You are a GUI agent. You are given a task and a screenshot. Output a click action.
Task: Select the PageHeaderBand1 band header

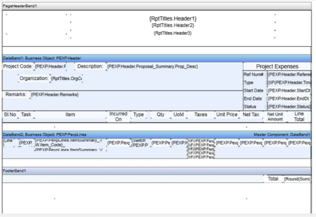click(x=157, y=6)
